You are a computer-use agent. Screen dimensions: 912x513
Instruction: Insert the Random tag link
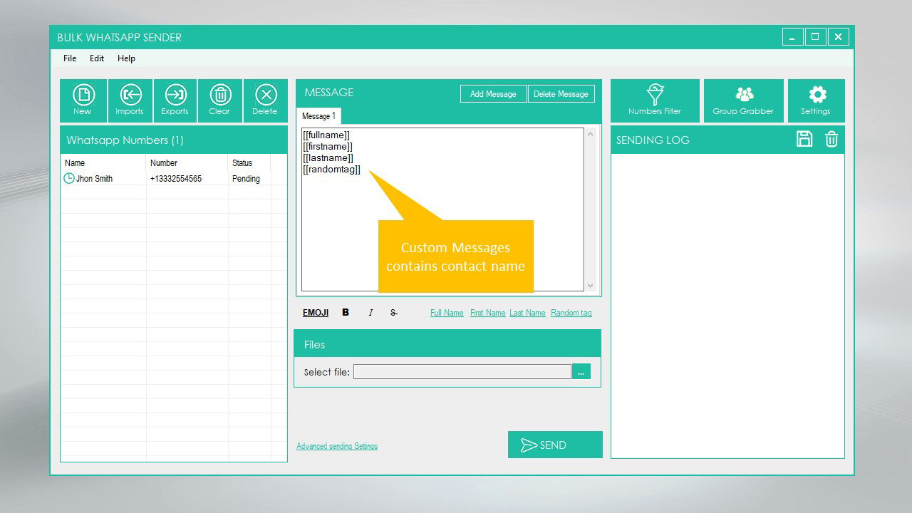coord(571,313)
